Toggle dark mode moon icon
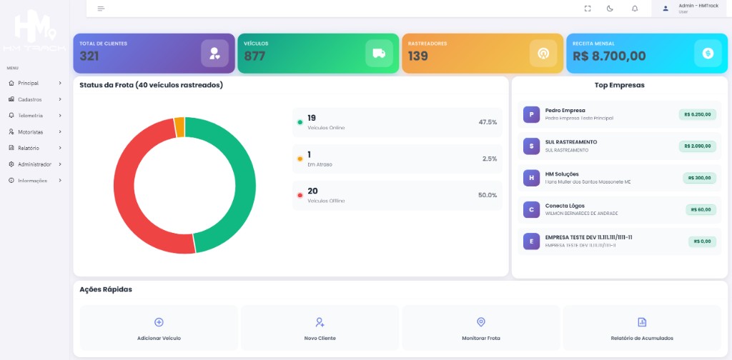This screenshot has height=360, width=732. (610, 9)
